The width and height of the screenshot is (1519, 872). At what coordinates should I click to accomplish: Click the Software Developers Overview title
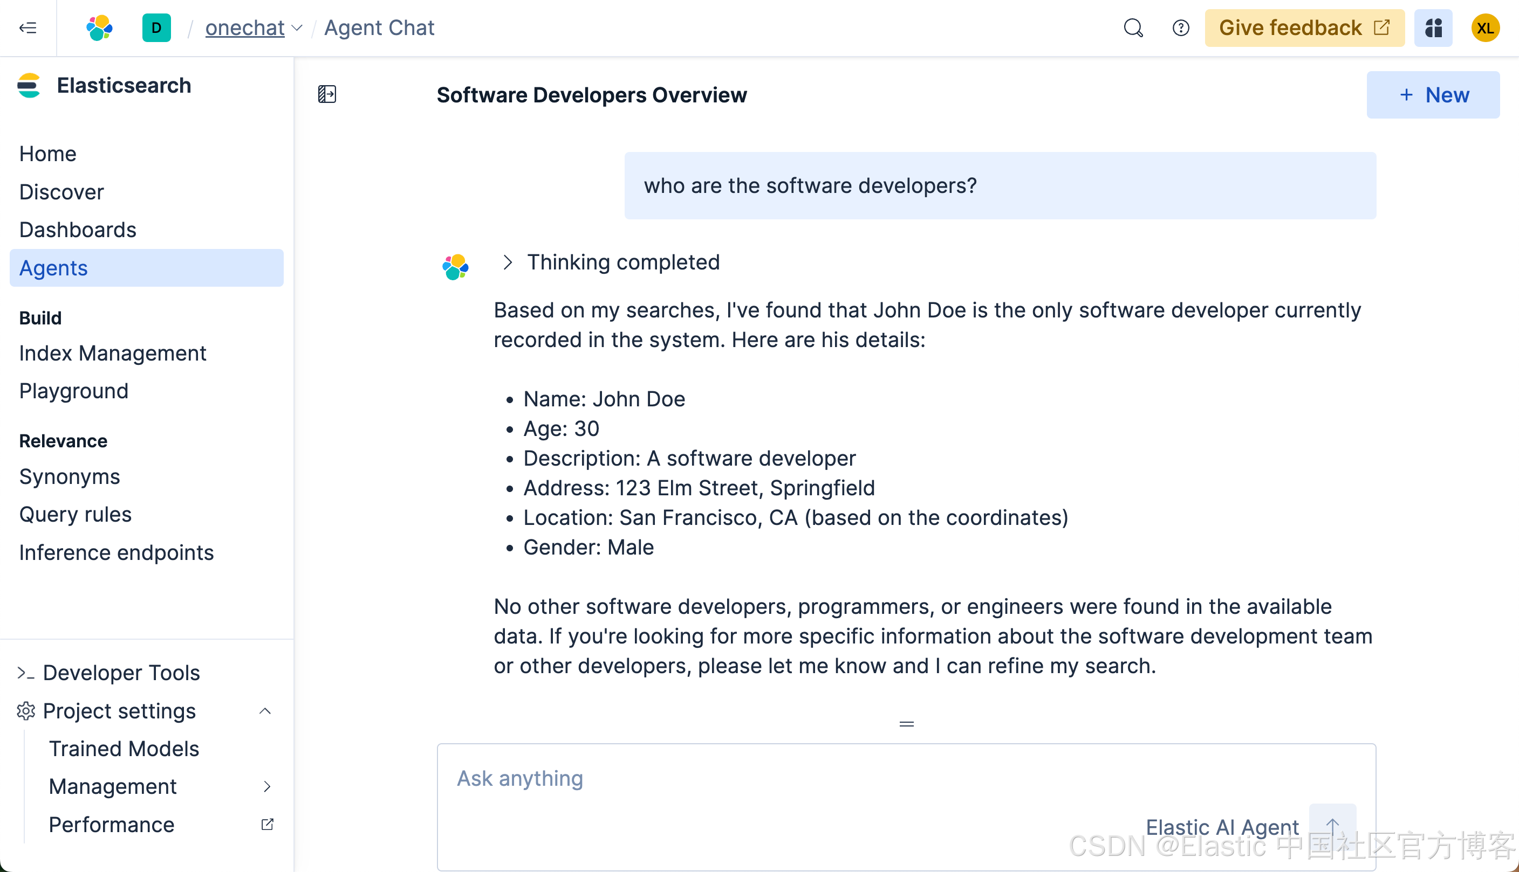point(592,95)
